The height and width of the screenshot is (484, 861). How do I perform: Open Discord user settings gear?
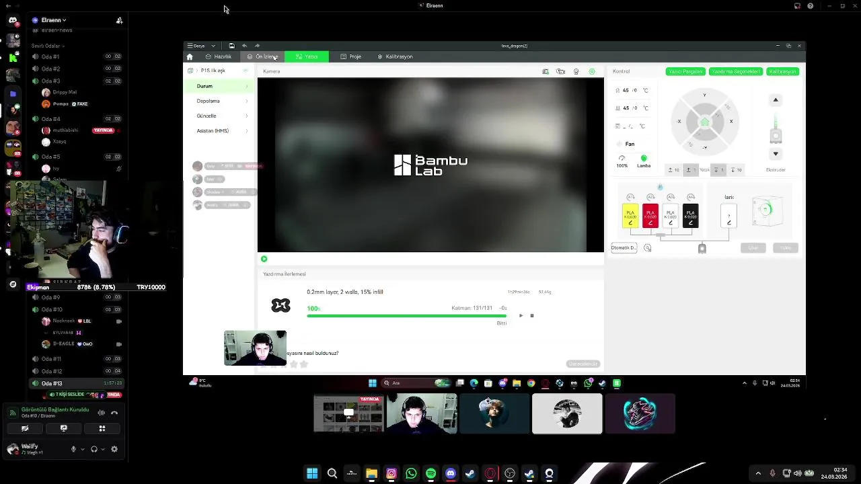(114, 449)
